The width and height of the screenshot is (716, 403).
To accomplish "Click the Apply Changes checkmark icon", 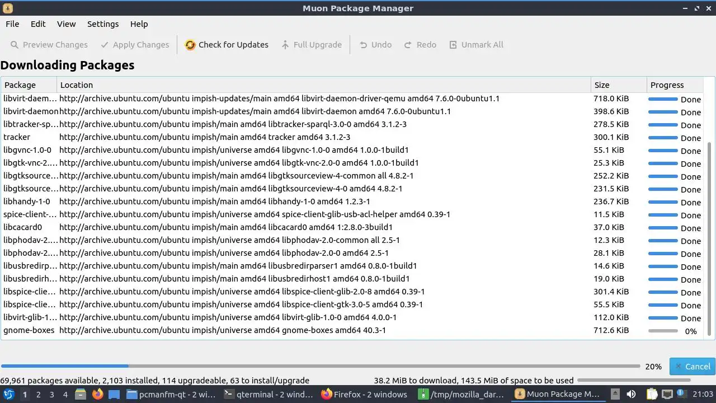I will click(x=105, y=45).
